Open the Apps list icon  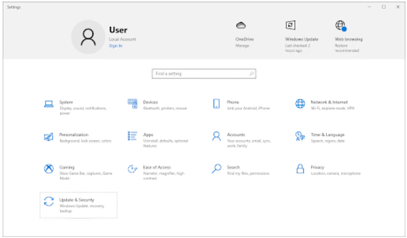click(x=132, y=136)
